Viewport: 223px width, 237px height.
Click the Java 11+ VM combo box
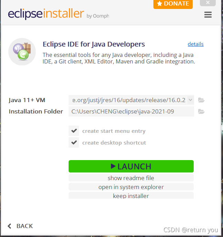tap(131, 100)
